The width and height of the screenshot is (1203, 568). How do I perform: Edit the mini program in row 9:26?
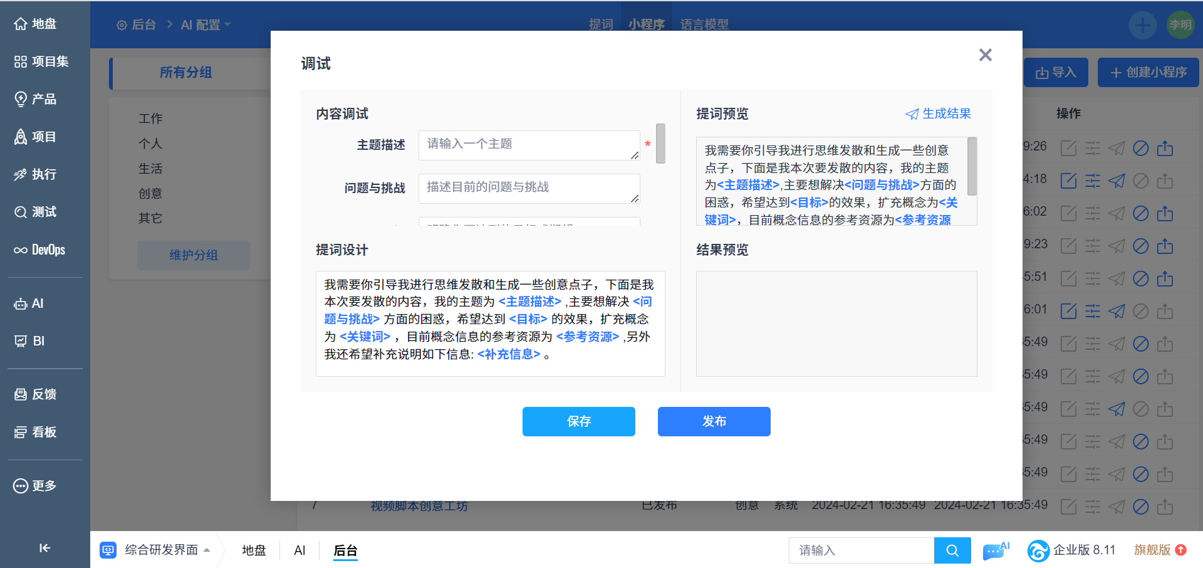(1068, 148)
